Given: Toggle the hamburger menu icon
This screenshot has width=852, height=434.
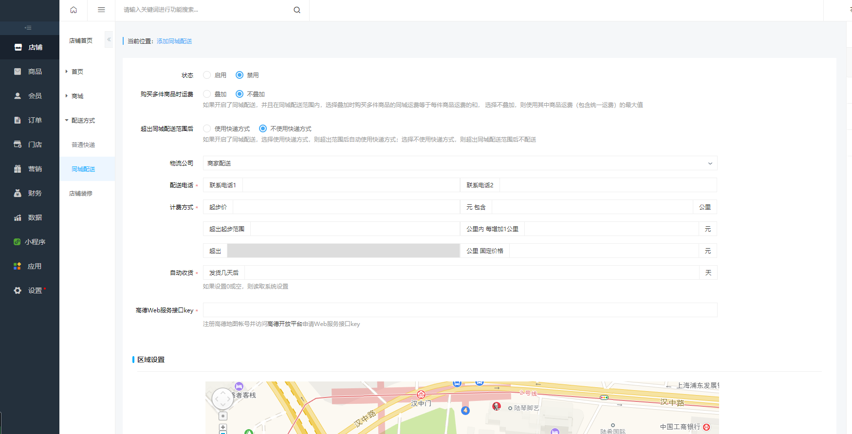Looking at the screenshot, I should (x=101, y=10).
